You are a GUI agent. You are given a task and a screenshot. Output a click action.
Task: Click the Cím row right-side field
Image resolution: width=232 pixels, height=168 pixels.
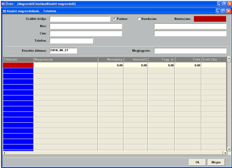click(x=190, y=34)
